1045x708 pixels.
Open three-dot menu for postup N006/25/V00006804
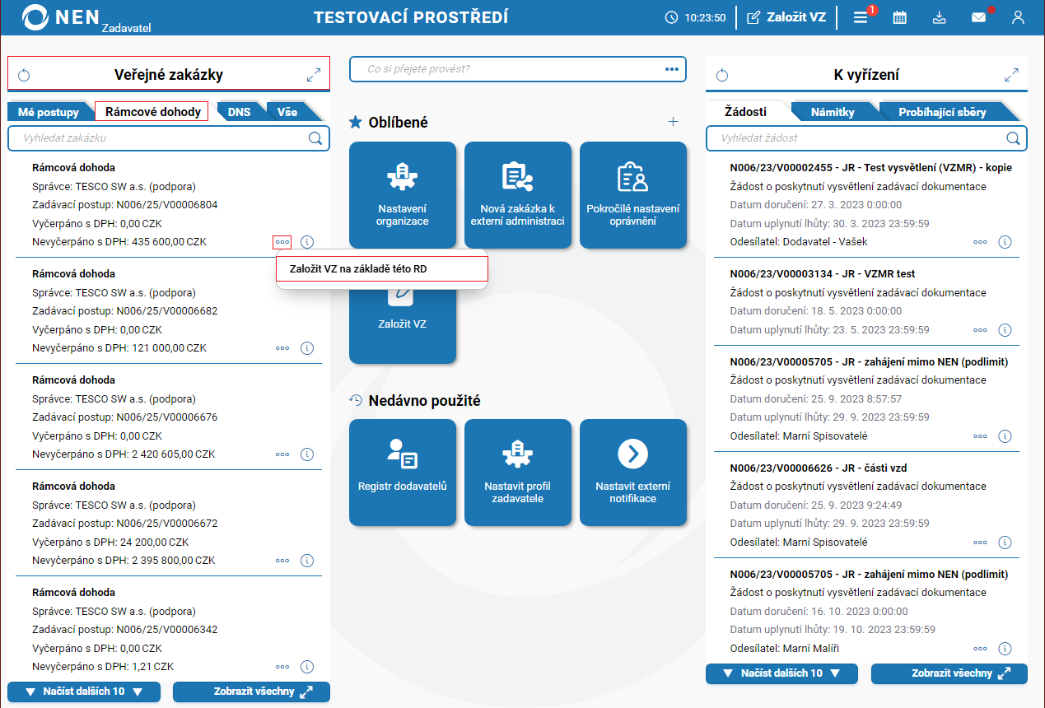pos(282,242)
